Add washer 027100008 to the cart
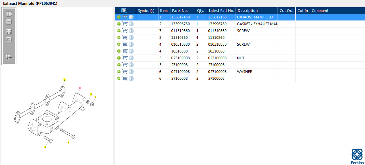 click(125, 72)
